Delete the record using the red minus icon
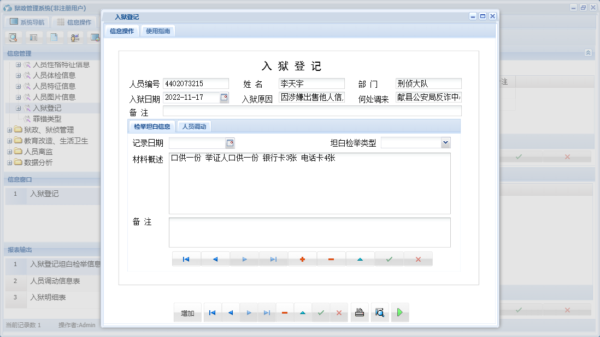 [x=331, y=259]
